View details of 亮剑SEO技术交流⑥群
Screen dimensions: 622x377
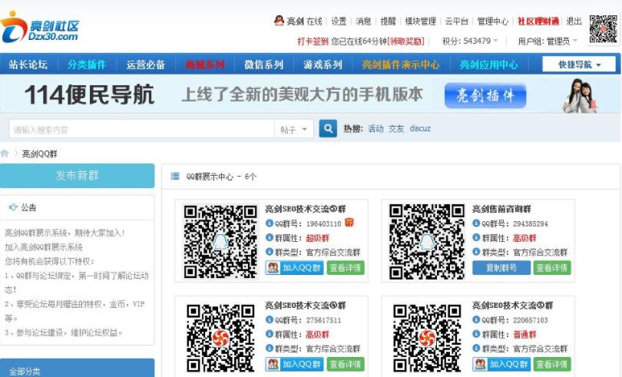coord(346,364)
